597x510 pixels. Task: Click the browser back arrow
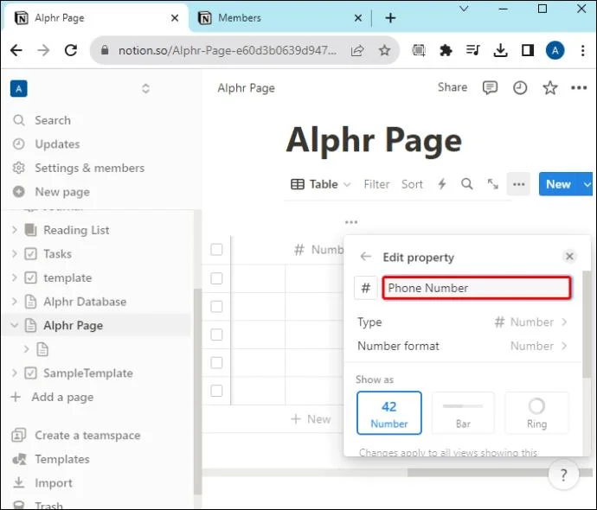(16, 50)
